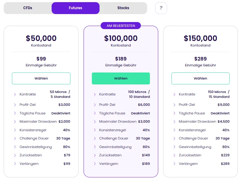Expand Zurücksetzen chevron in $50,000 plan
This screenshot has width=243, height=182.
(15, 155)
